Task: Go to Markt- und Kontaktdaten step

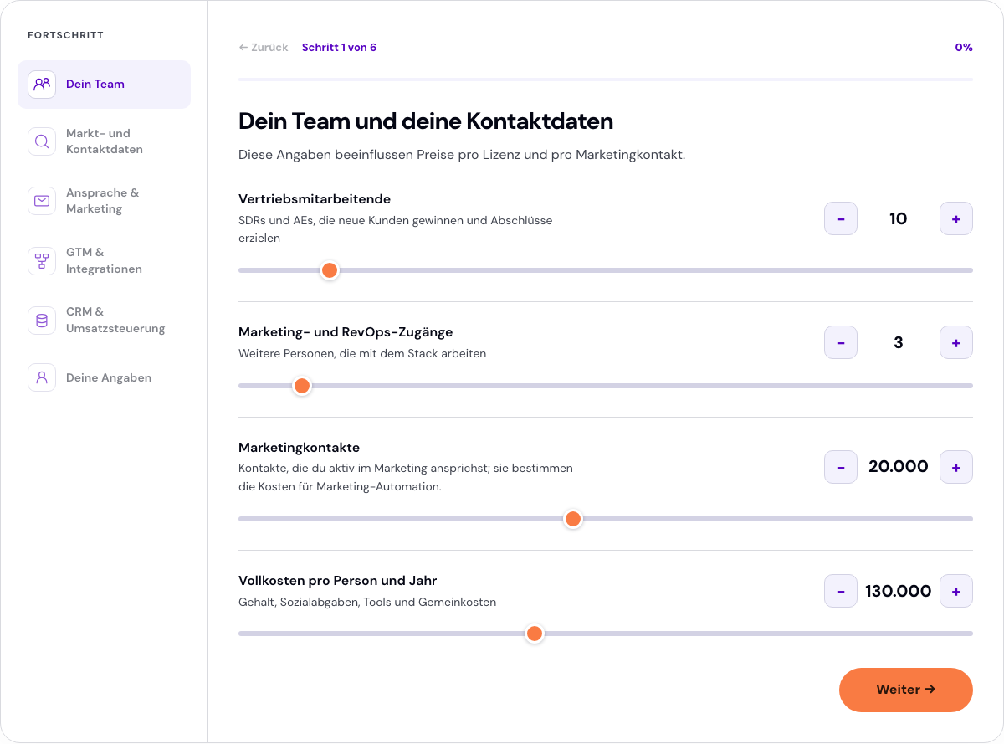Action: (x=104, y=141)
